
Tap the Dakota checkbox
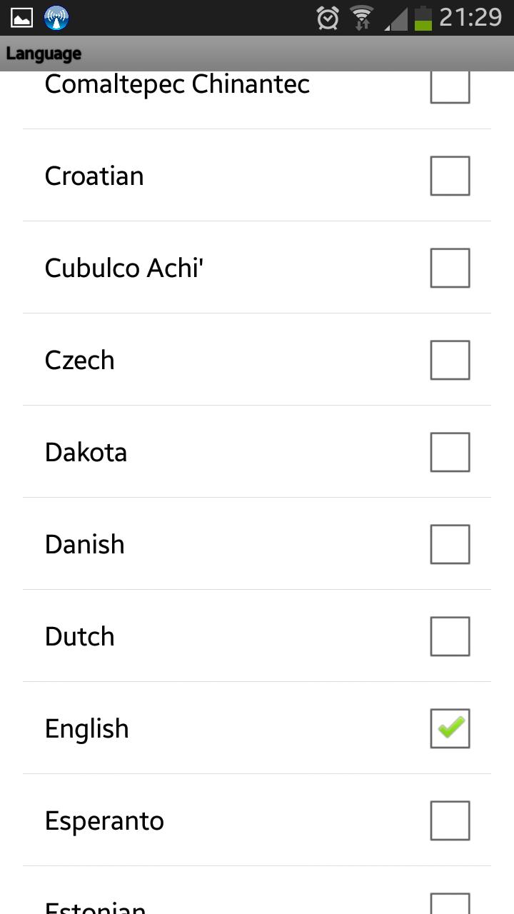450,452
